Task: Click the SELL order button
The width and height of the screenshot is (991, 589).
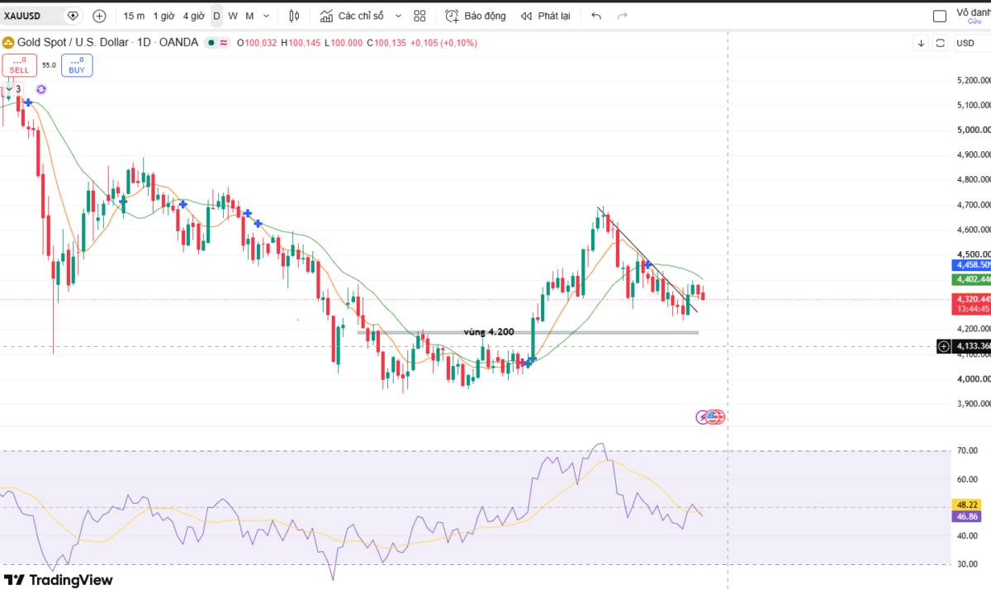Action: pos(18,65)
